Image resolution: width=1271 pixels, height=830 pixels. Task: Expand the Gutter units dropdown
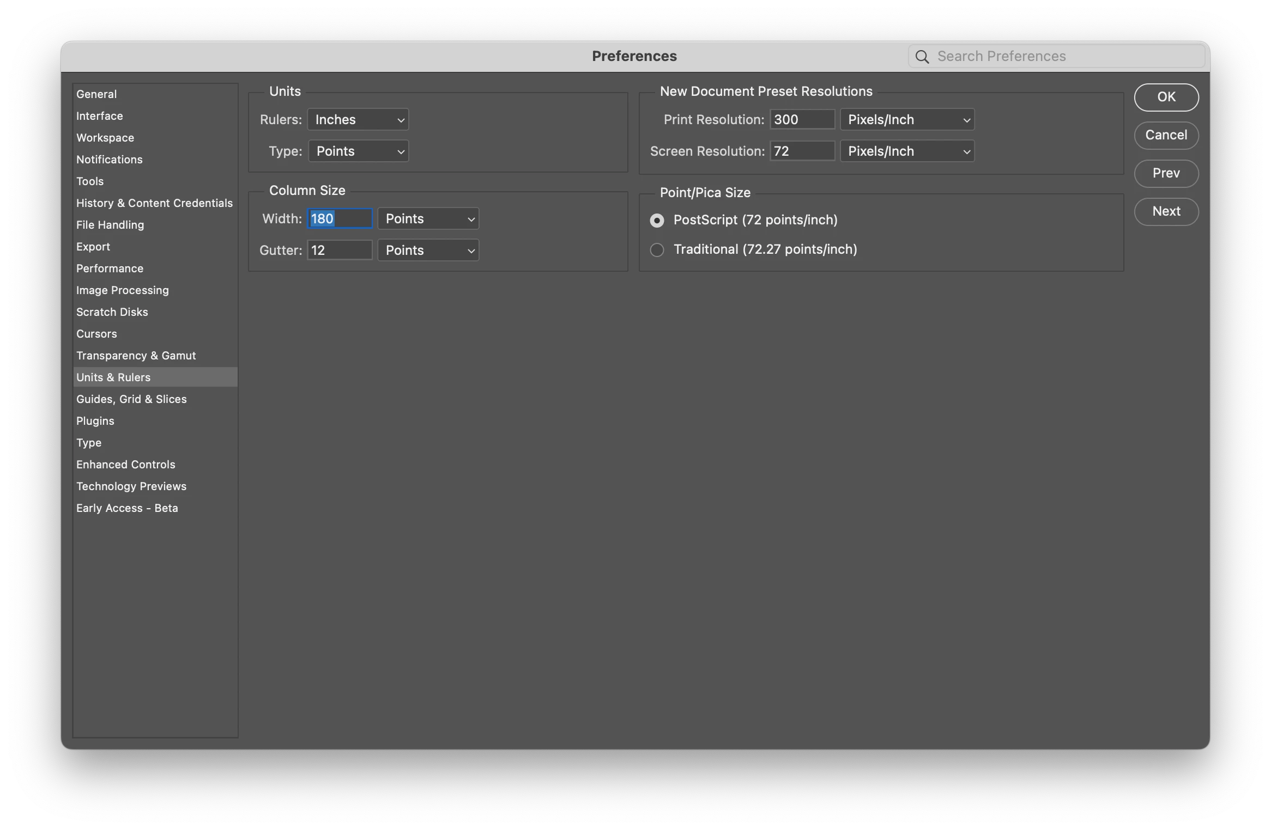(x=428, y=251)
